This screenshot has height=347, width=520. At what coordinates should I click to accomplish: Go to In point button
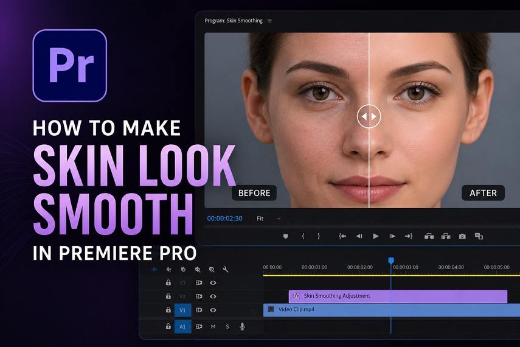click(342, 236)
